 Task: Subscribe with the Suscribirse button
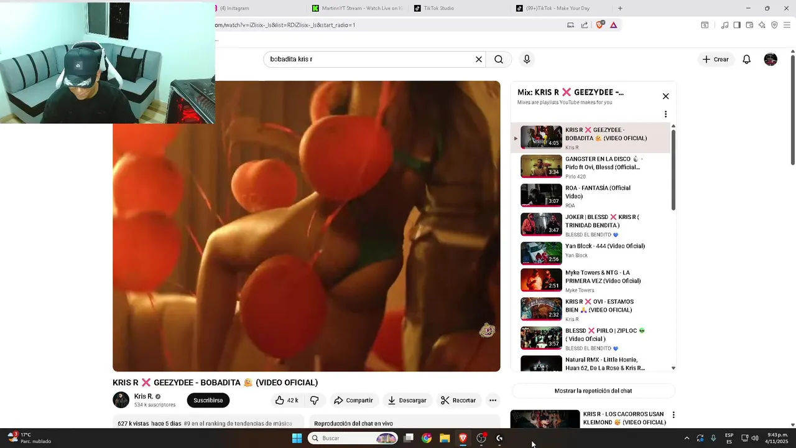pyautogui.click(x=208, y=400)
